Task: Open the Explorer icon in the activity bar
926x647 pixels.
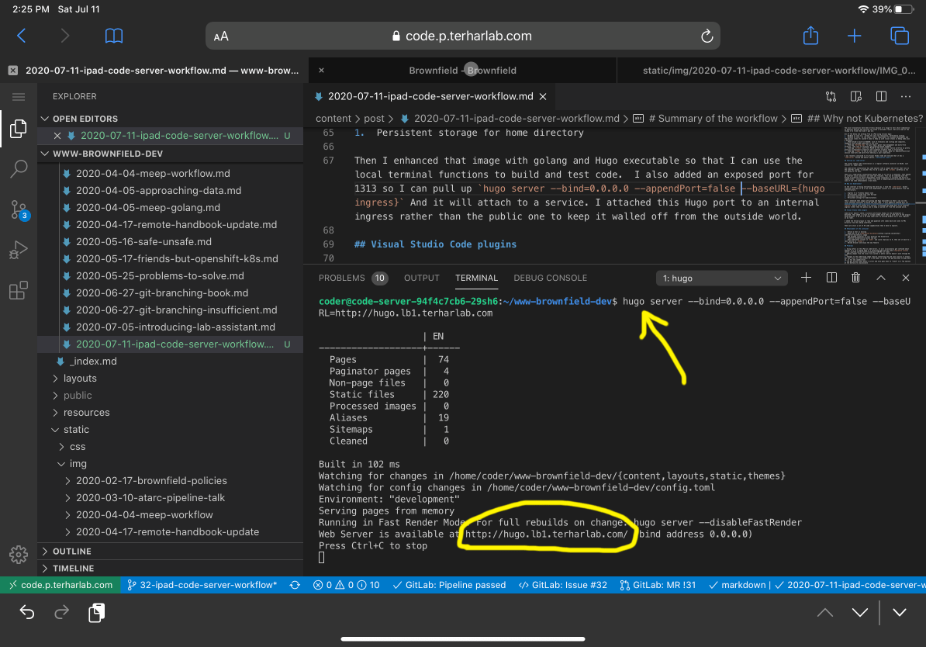Action: [18, 129]
